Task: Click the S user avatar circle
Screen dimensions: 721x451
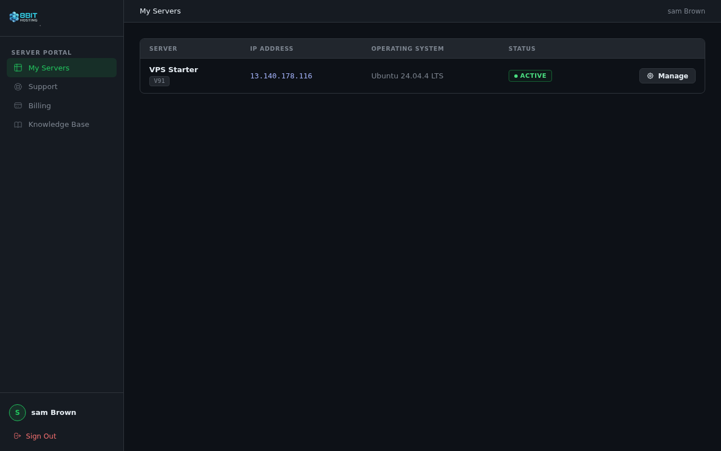Action: (17, 413)
